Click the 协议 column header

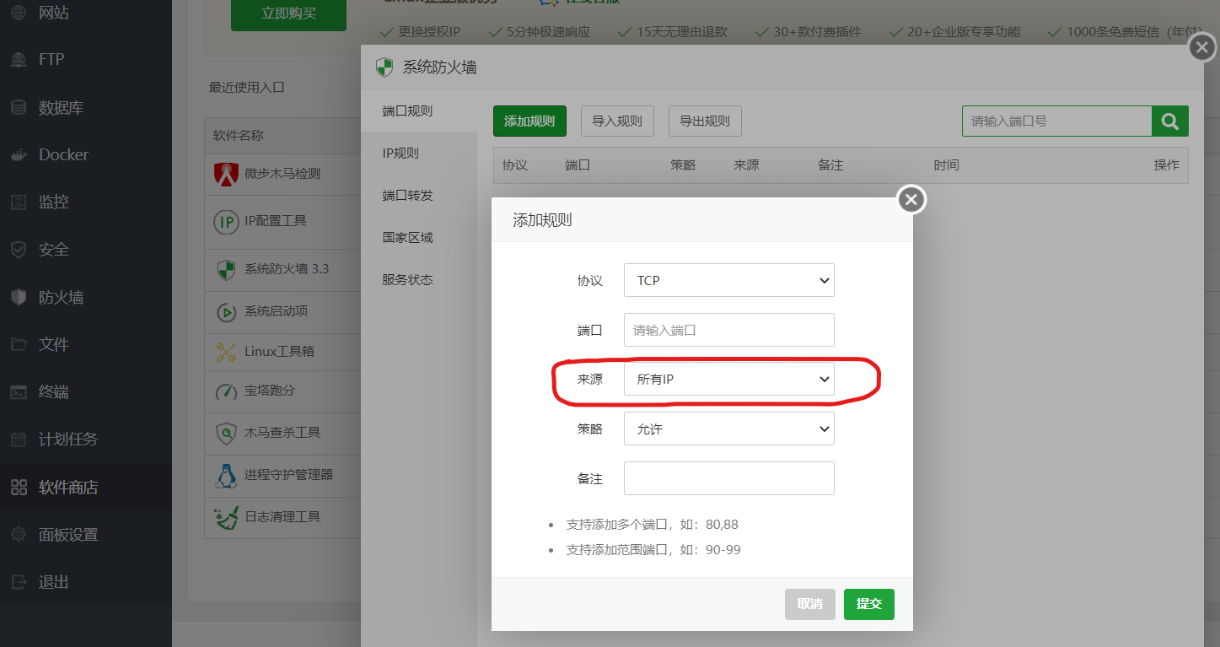(x=515, y=165)
